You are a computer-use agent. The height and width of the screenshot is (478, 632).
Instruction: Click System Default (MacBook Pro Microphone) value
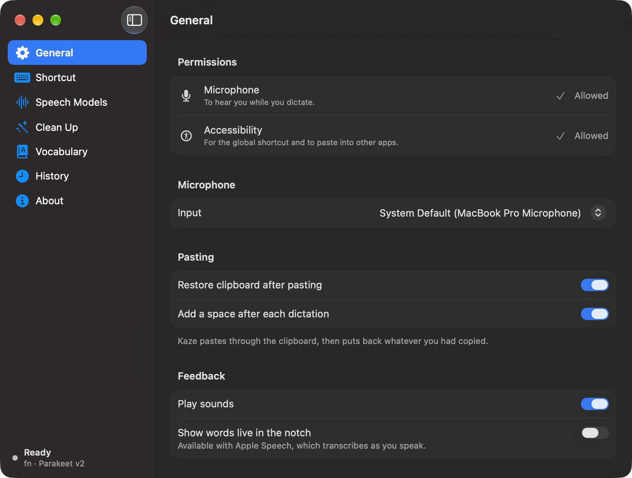pyautogui.click(x=480, y=213)
